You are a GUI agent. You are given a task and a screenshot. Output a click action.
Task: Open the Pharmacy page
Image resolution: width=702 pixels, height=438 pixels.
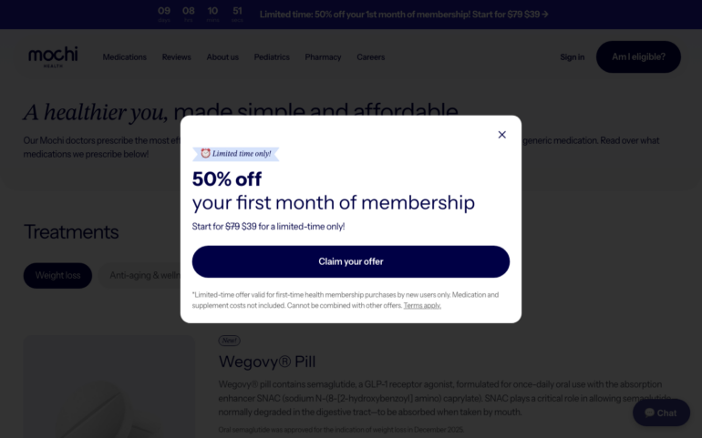[x=323, y=57]
